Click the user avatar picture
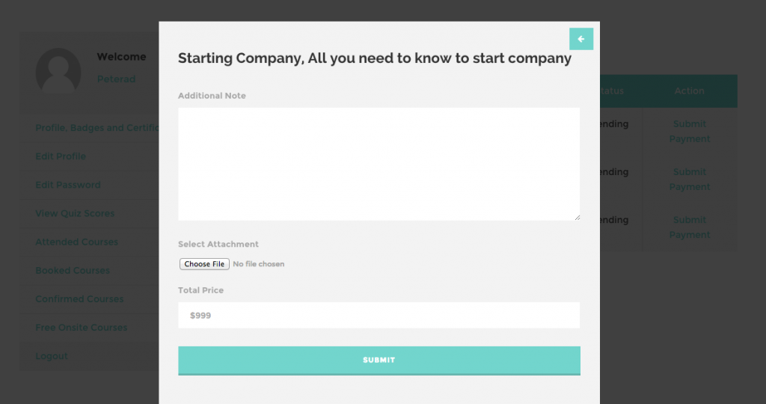The height and width of the screenshot is (404, 766). 58,70
